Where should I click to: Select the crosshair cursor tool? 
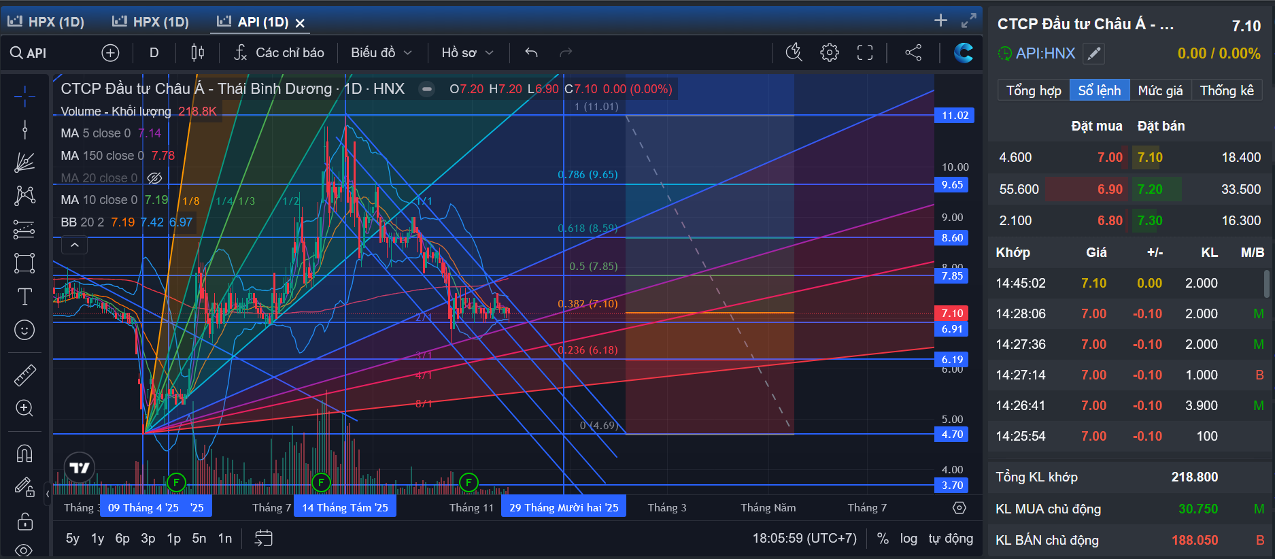(24, 96)
